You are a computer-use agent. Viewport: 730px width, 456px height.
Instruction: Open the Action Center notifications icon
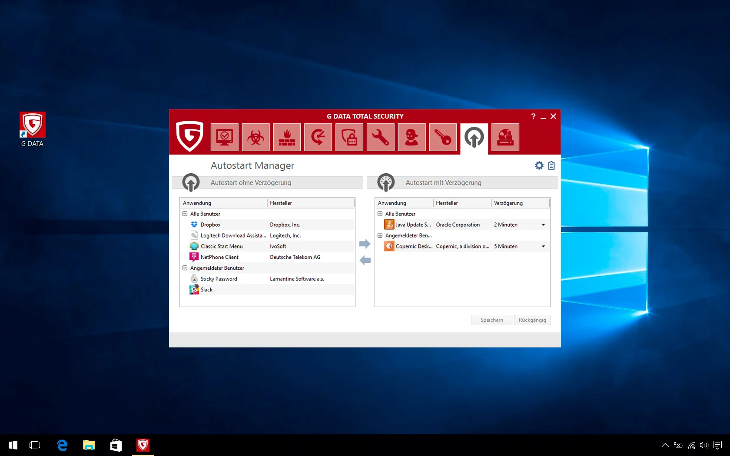717,445
